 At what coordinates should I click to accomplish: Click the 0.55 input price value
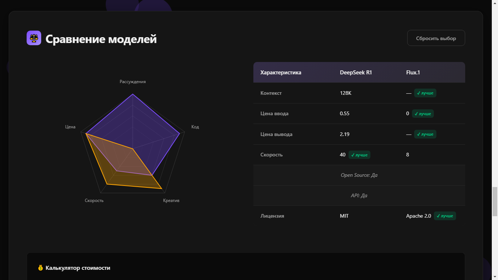tap(345, 113)
